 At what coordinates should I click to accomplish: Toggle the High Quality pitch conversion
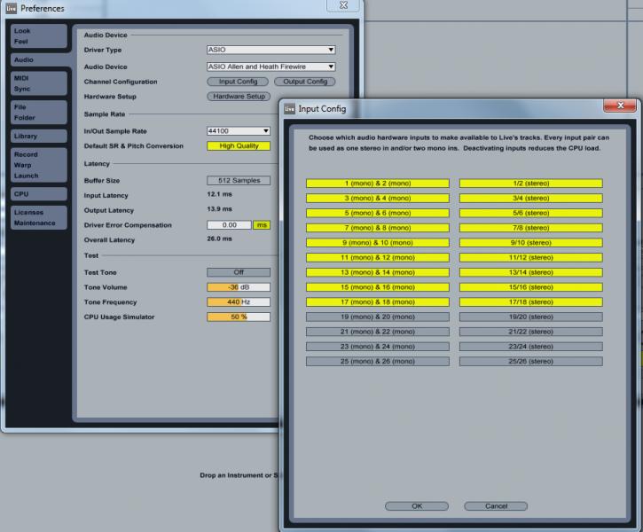pos(239,146)
